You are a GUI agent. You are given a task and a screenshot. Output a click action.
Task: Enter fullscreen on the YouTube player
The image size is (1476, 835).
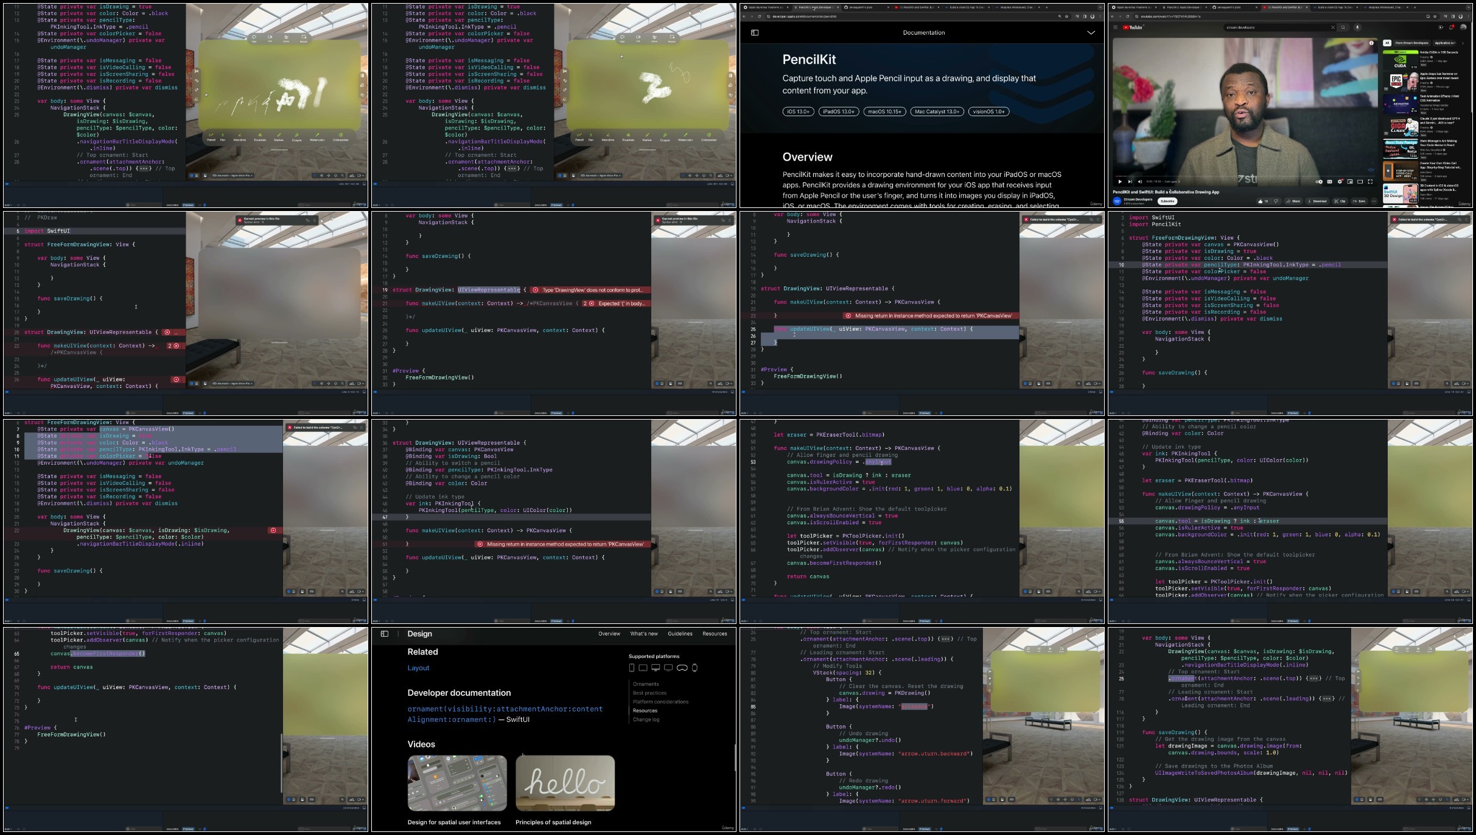click(x=1370, y=182)
